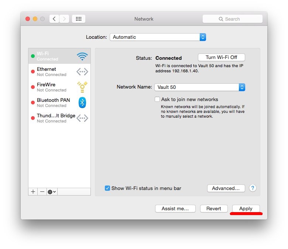288x249 pixels.
Task: Click the IP address 192.168.1.40 text
Action: pos(185,71)
